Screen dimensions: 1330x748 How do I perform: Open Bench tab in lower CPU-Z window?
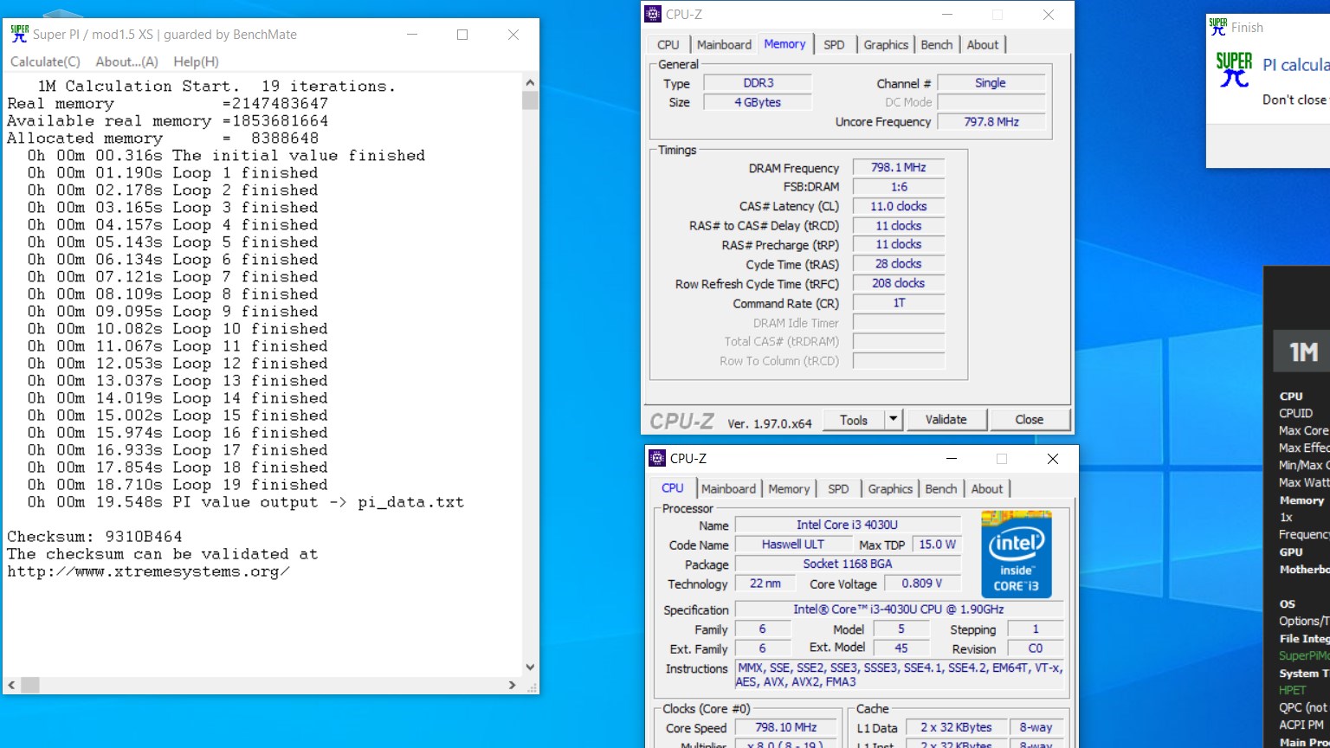pyautogui.click(x=941, y=489)
